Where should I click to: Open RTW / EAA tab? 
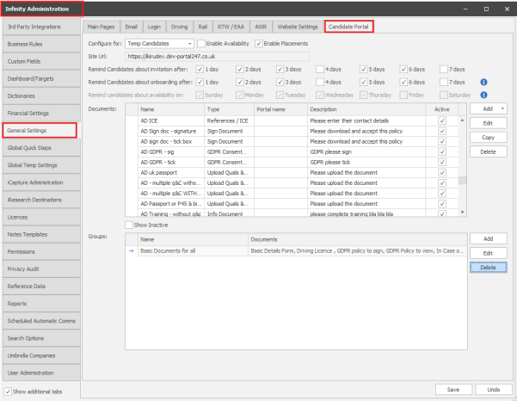click(231, 27)
